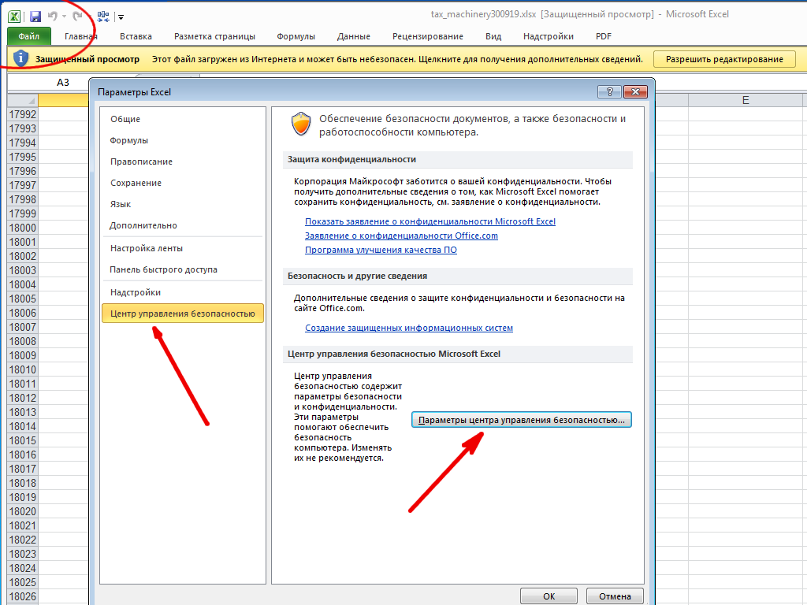The width and height of the screenshot is (807, 605).
Task: Expand the quick access toolbar customize arrow
Action: point(121,17)
